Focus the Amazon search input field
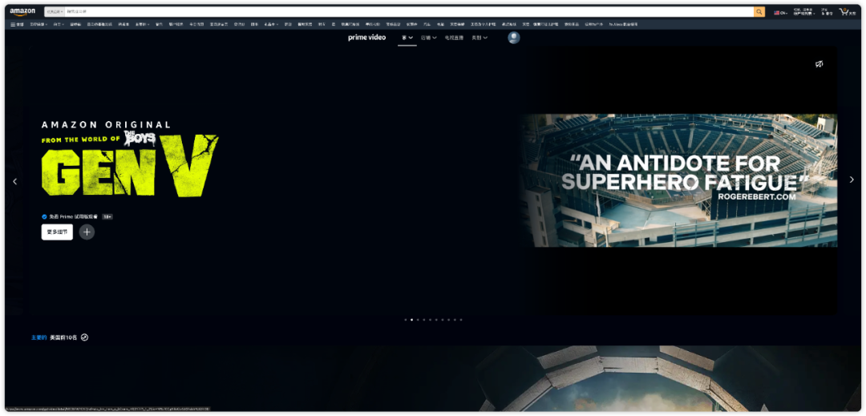This screenshot has width=866, height=416. [409, 11]
